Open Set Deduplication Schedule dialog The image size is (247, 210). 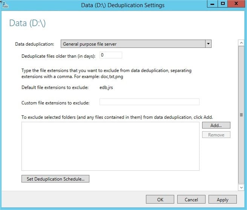(55, 179)
